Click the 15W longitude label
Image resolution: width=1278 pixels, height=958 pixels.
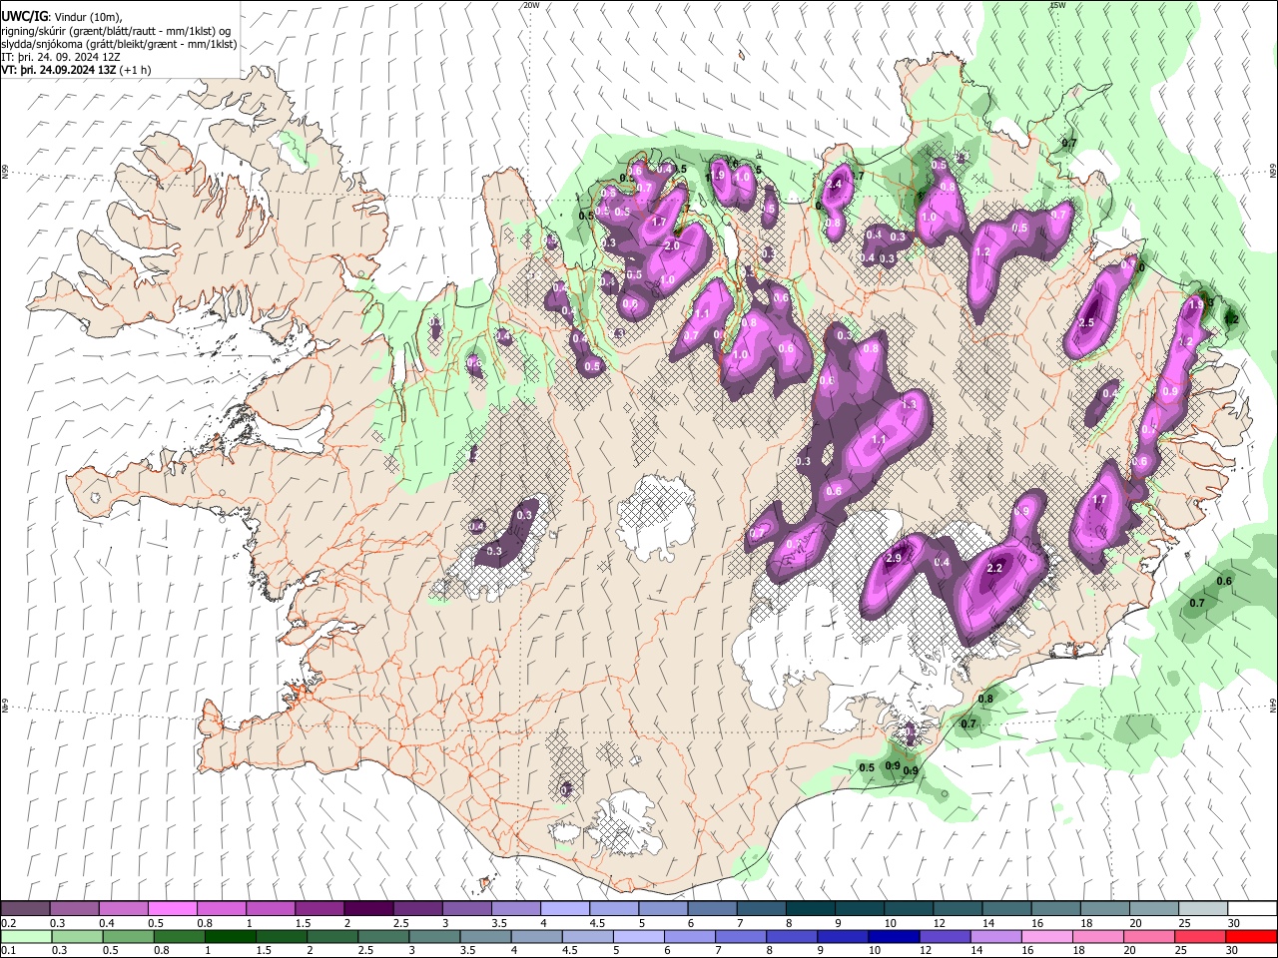tap(1057, 5)
